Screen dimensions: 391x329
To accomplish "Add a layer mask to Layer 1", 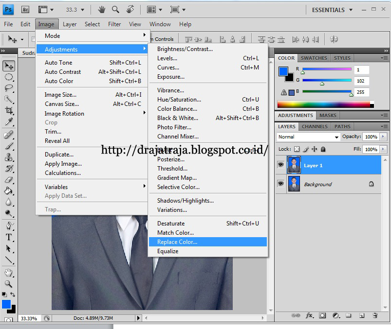I will tap(322, 315).
